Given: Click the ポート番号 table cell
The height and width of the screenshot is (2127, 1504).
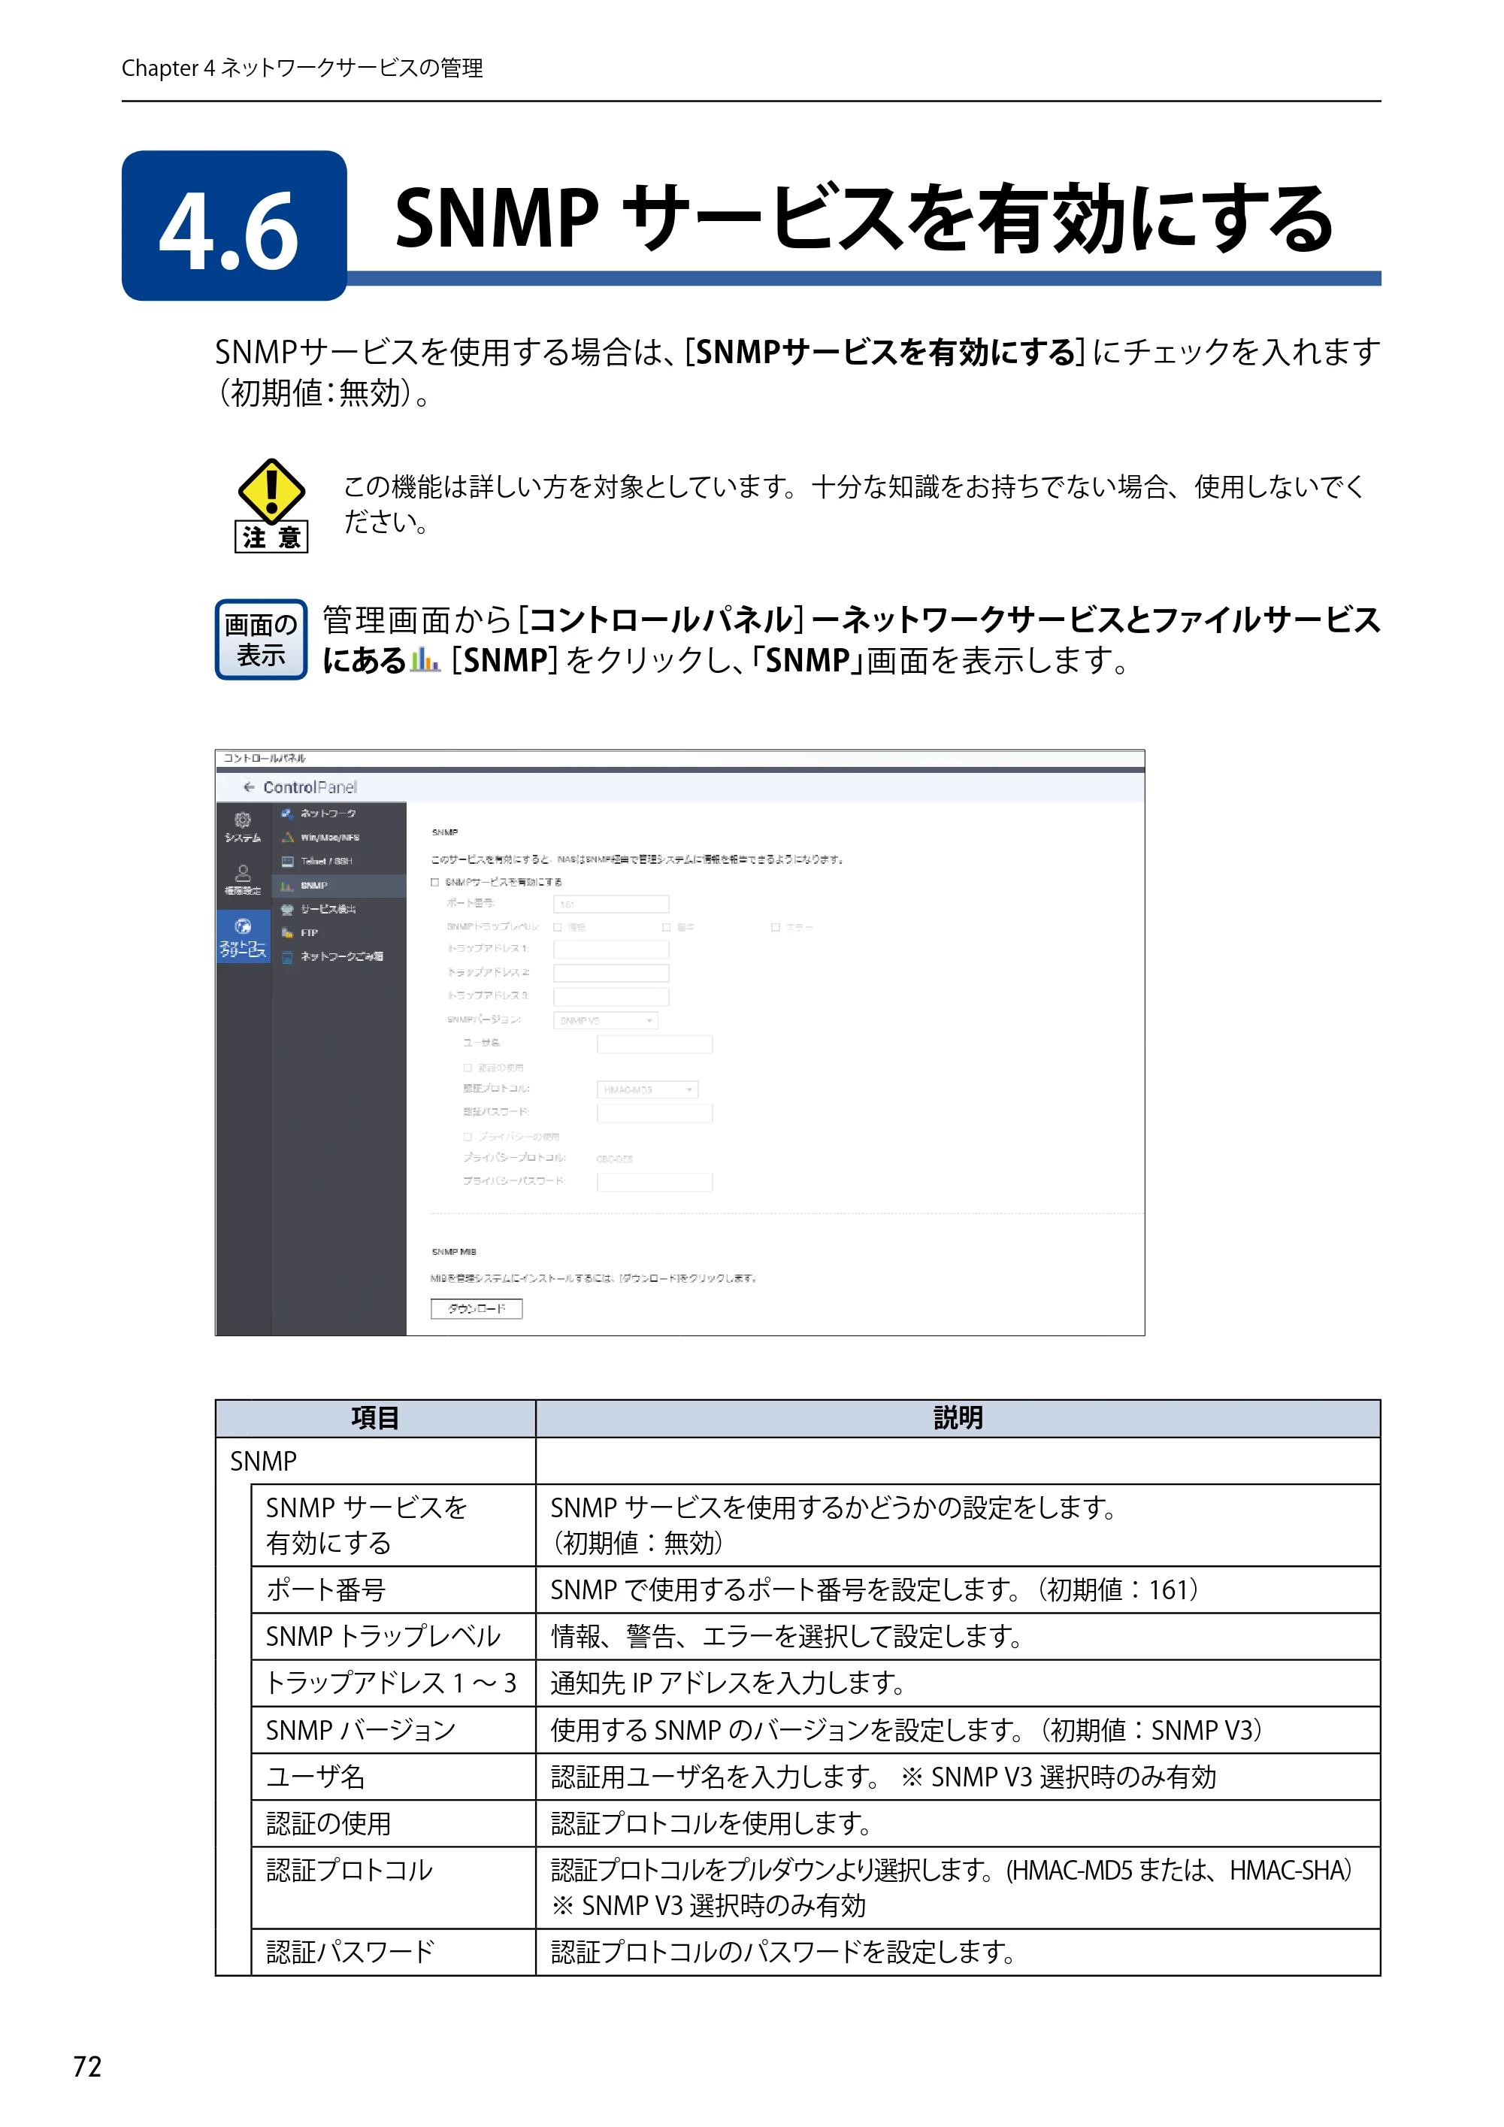Looking at the screenshot, I should click(394, 1589).
